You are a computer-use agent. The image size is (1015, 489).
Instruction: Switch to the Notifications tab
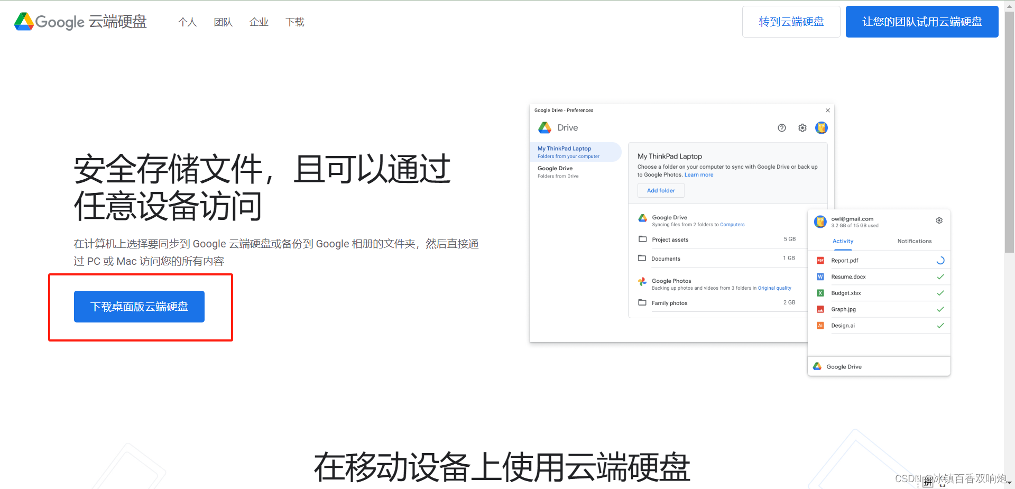[915, 241]
